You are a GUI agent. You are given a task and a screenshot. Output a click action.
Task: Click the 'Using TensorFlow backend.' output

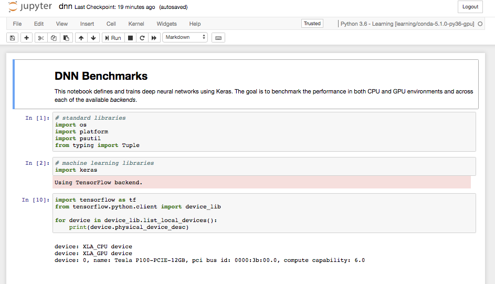tap(99, 182)
